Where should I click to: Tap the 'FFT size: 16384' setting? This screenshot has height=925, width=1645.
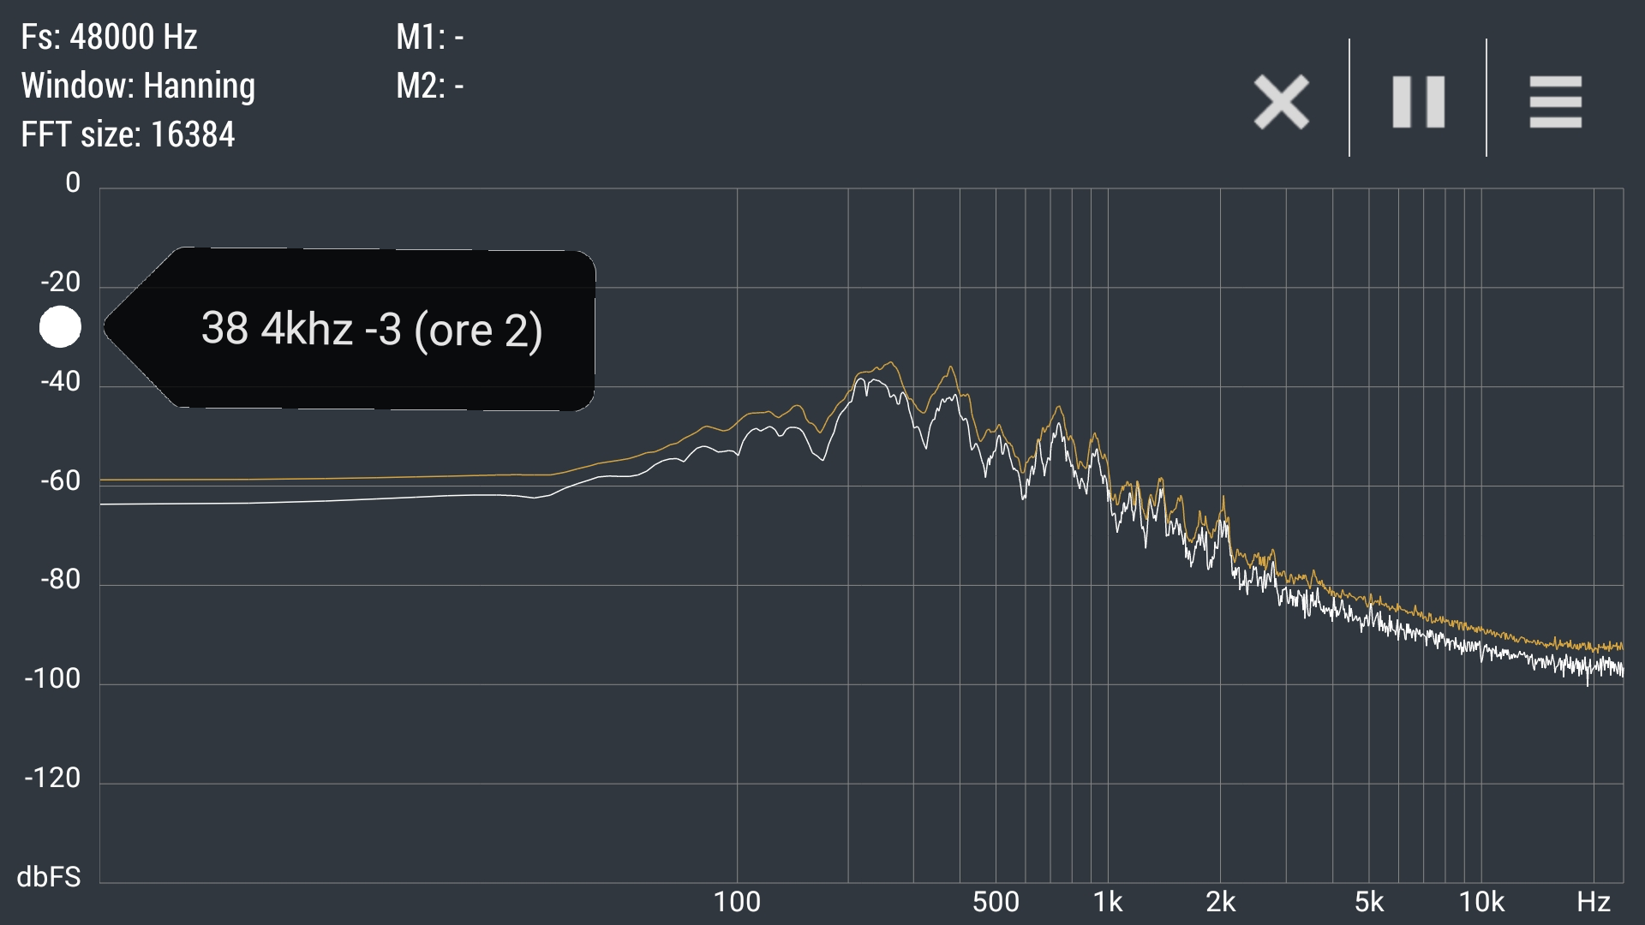128,134
